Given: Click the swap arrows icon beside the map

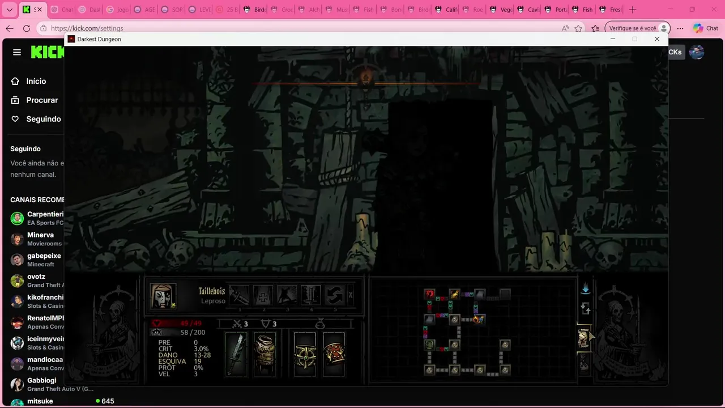Looking at the screenshot, I should [586, 309].
